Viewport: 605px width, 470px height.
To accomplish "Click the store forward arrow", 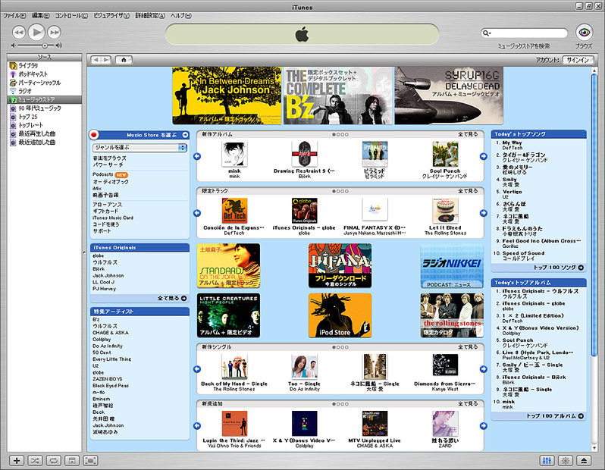I will 106,60.
